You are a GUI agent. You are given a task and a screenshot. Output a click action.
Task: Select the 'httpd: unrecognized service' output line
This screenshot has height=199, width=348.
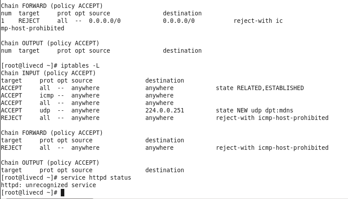(x=48, y=185)
